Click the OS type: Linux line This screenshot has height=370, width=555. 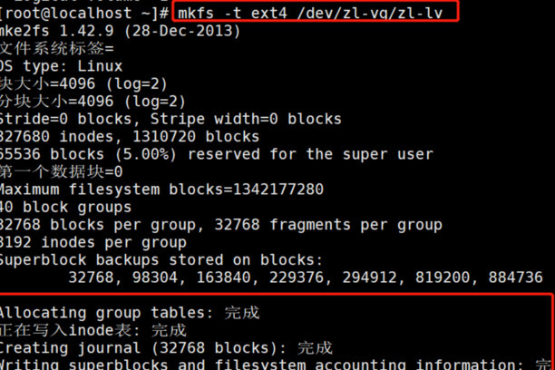coord(65,66)
